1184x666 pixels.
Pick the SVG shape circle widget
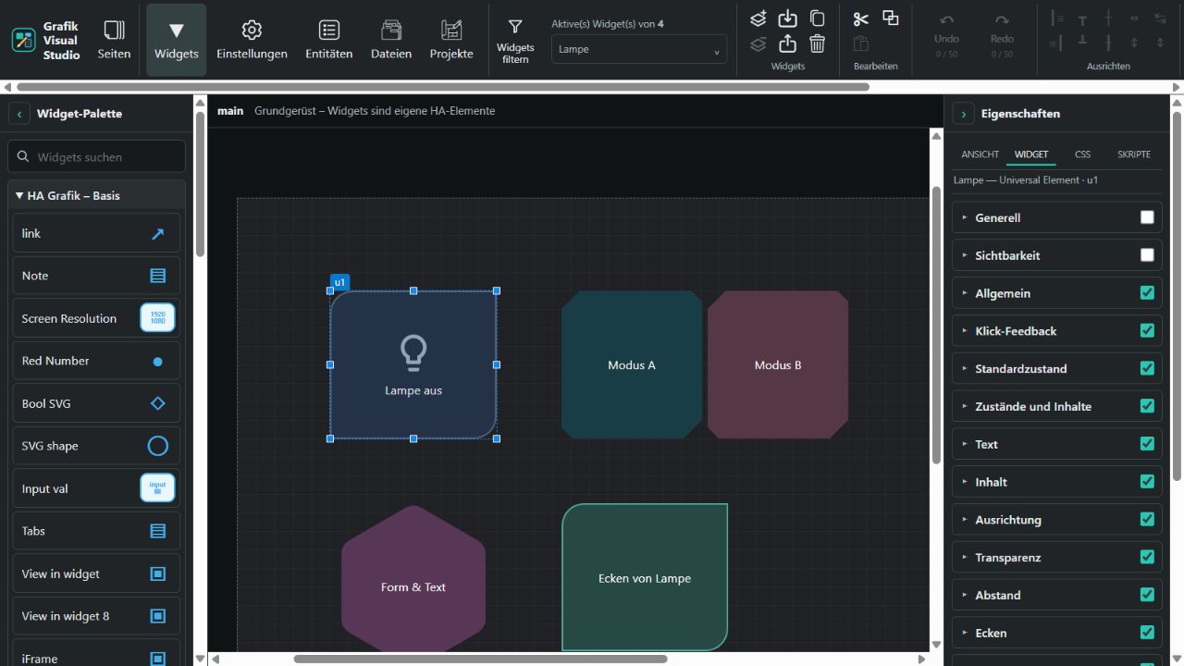coord(96,446)
